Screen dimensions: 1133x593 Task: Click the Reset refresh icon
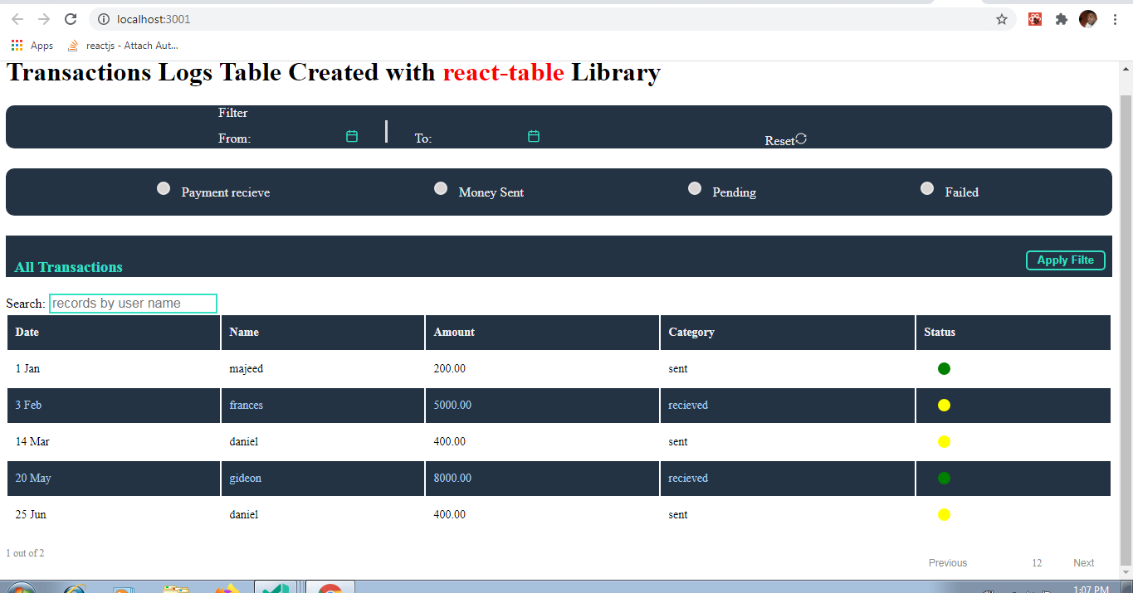[x=801, y=139]
